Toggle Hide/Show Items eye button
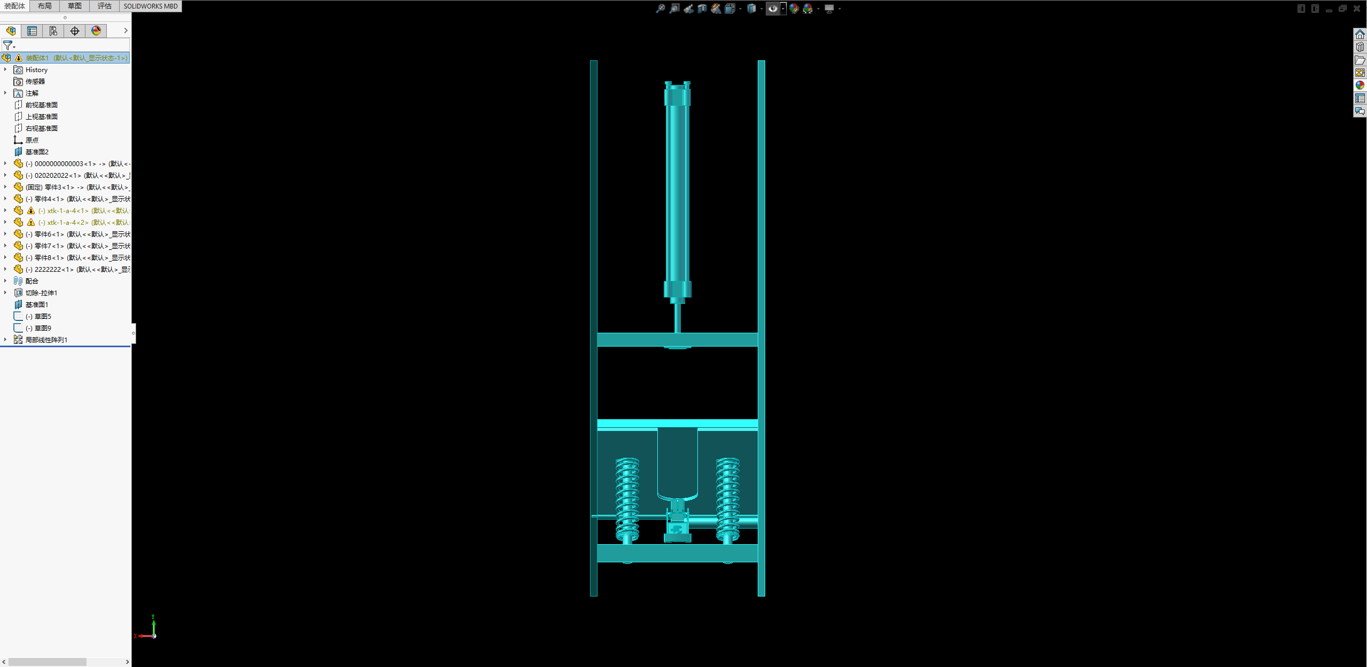The width and height of the screenshot is (1367, 667). 773,9
